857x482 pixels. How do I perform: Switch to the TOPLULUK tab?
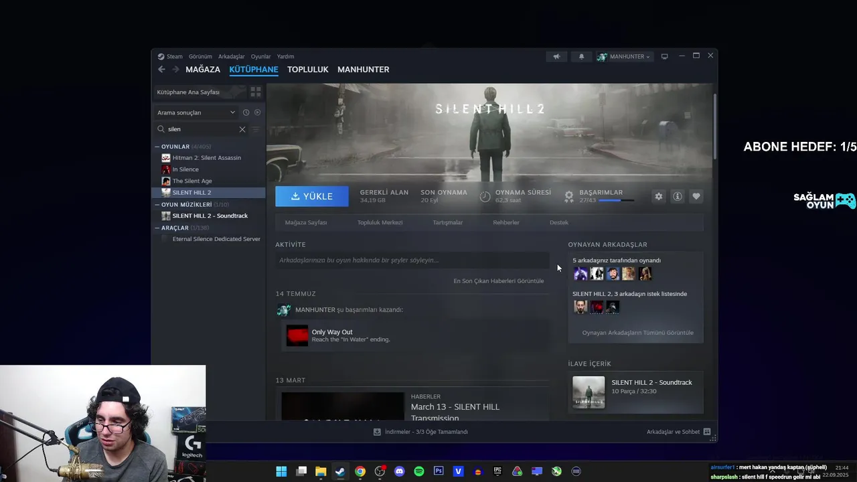click(308, 70)
